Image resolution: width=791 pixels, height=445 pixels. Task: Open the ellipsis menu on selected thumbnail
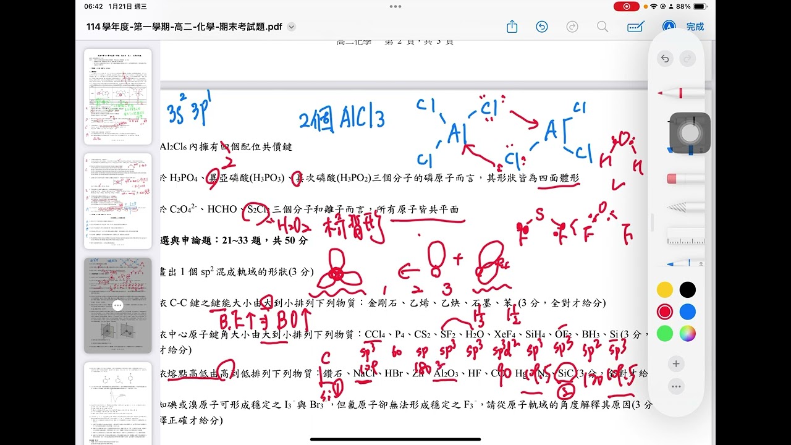tap(118, 305)
